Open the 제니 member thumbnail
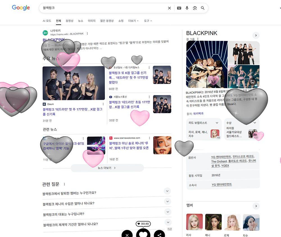 (x=213, y=222)
